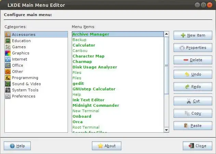
Task: Select the Programming category label
Action: click(25, 78)
